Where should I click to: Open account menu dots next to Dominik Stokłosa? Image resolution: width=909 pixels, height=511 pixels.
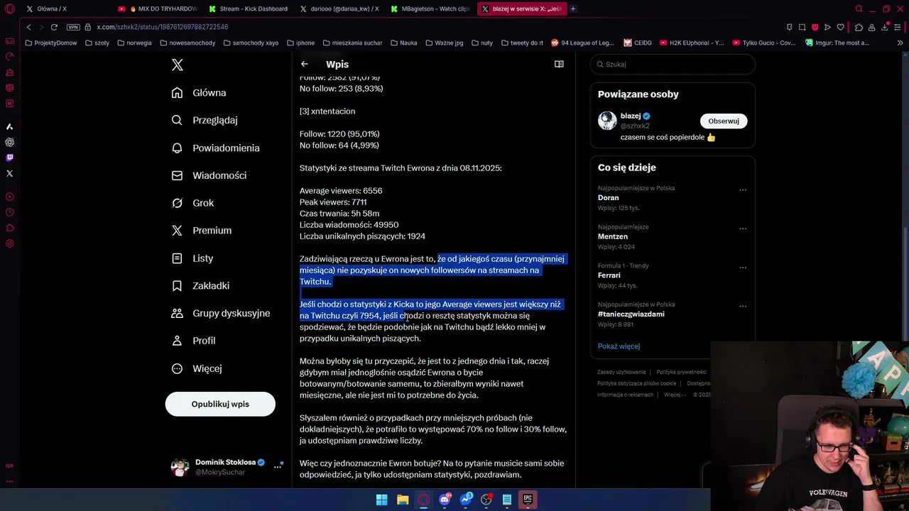coord(278,466)
